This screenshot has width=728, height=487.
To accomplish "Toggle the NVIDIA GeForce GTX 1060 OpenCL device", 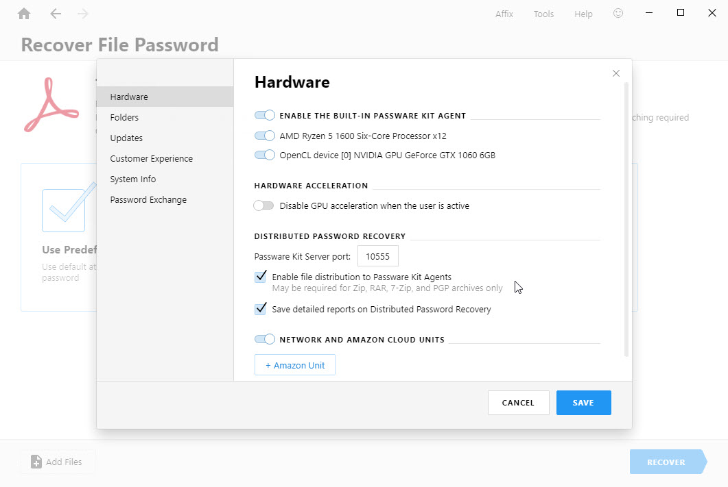I will pos(264,155).
